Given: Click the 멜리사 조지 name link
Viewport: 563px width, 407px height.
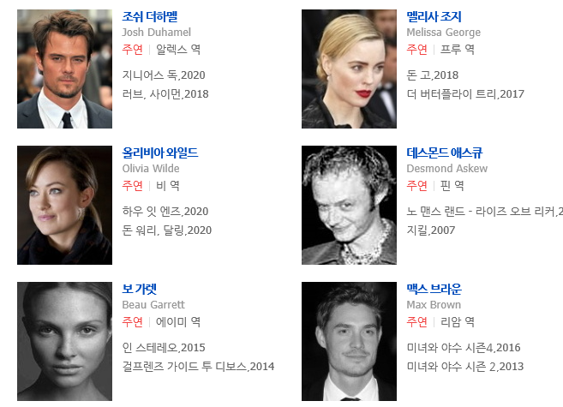Looking at the screenshot, I should tap(434, 16).
